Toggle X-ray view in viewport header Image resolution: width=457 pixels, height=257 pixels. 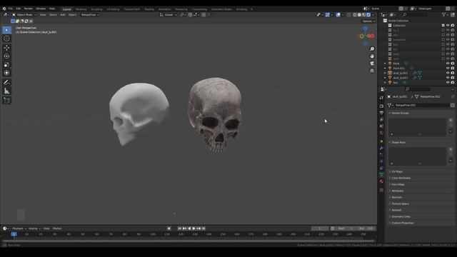click(349, 14)
